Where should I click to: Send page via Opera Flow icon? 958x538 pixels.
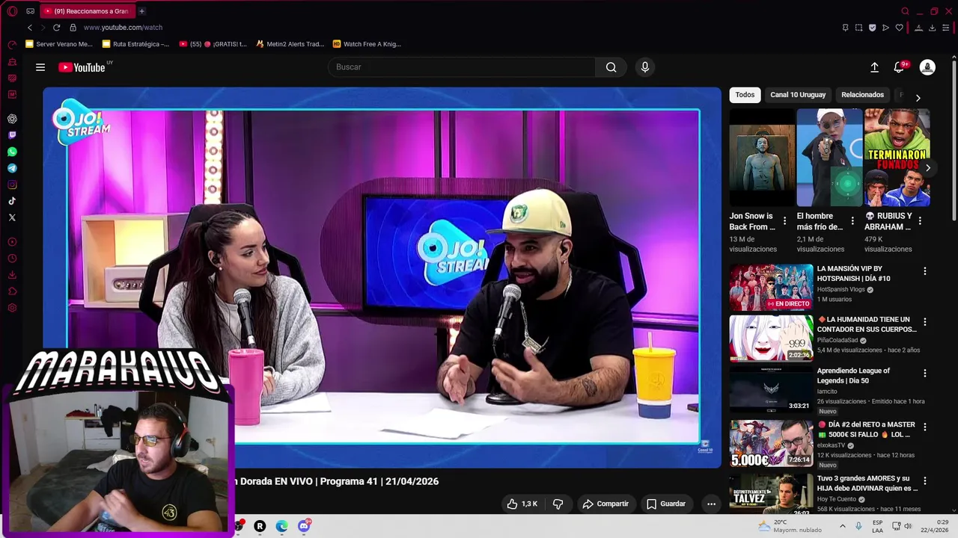tap(885, 28)
